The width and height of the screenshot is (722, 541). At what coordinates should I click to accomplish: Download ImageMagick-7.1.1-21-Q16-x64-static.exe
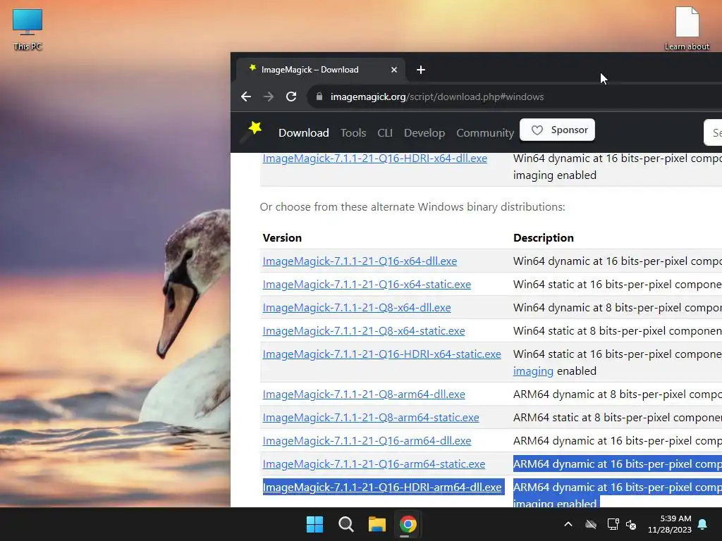tap(367, 285)
